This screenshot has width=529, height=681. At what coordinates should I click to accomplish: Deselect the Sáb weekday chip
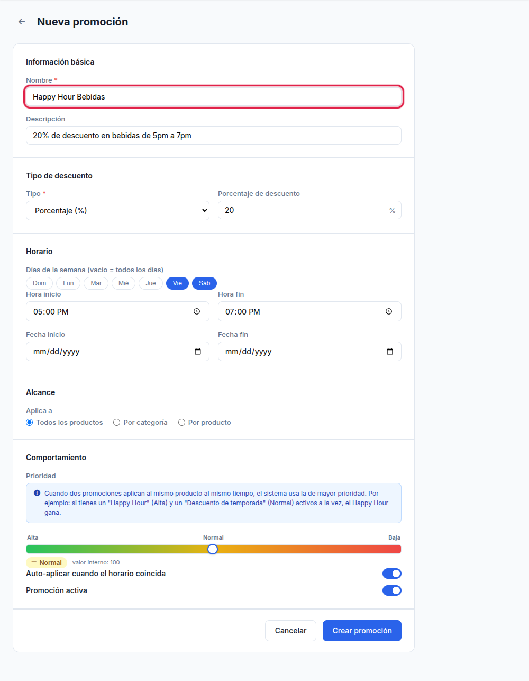[x=204, y=283]
